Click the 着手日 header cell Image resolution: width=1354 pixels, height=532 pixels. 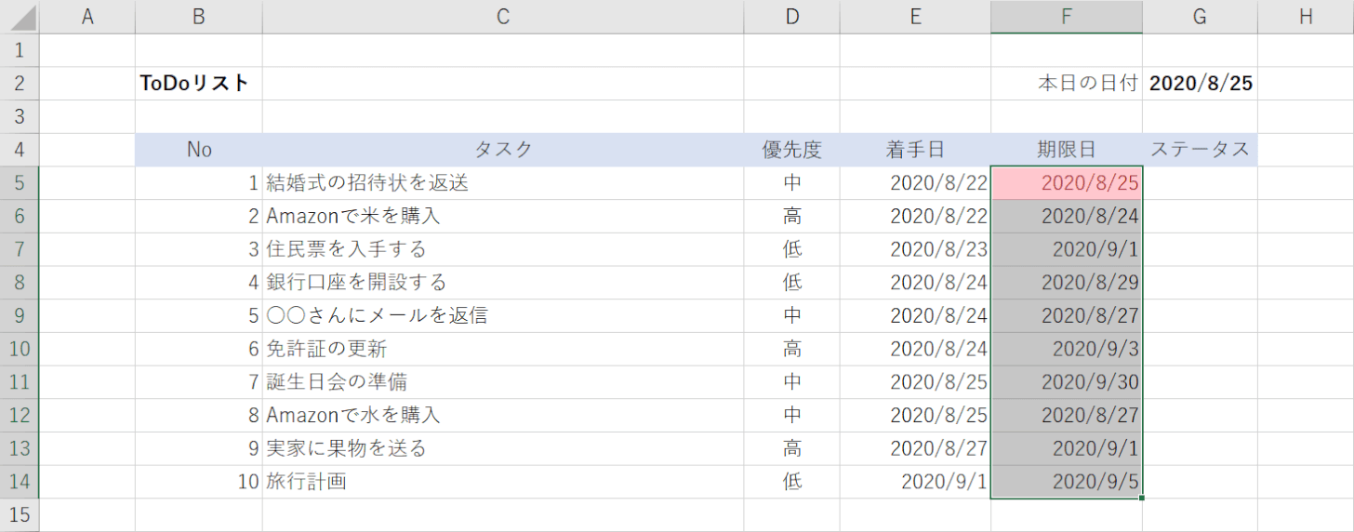click(916, 150)
